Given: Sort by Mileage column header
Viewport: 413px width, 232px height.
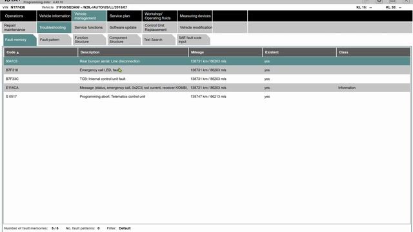Looking at the screenshot, I should point(226,52).
